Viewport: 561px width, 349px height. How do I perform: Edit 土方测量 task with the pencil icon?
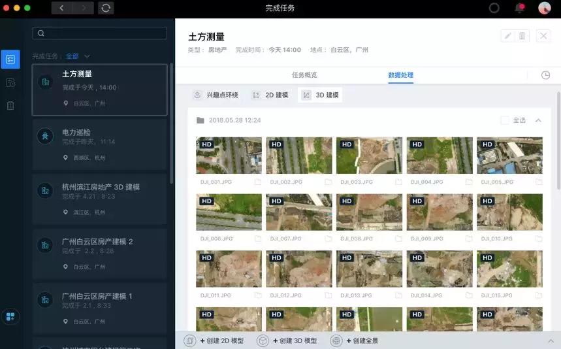[507, 36]
